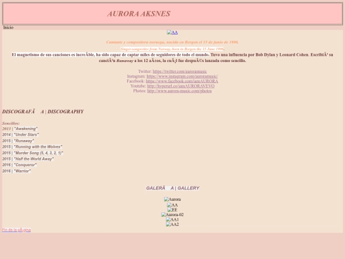This screenshot has height=259, width=345.
Task: Click the AA1 gallery image placeholder
Action: [x=172, y=219]
